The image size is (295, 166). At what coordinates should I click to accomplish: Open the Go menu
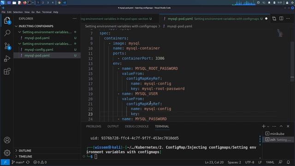[33, 12]
